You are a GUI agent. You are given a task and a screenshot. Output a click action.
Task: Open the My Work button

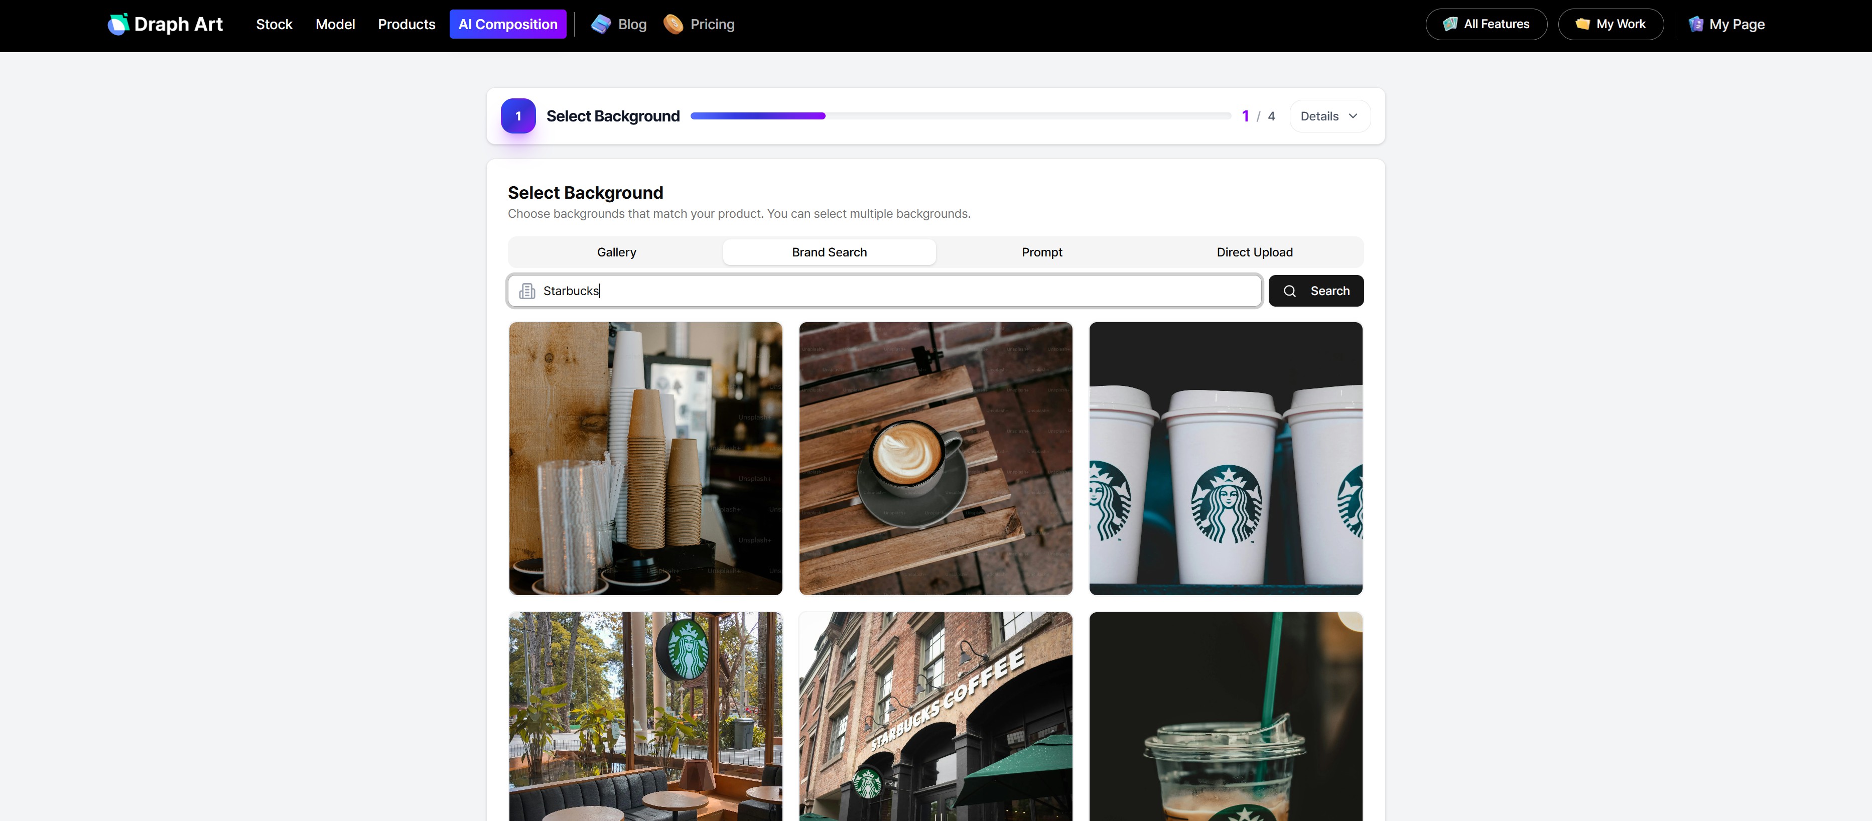(x=1611, y=24)
